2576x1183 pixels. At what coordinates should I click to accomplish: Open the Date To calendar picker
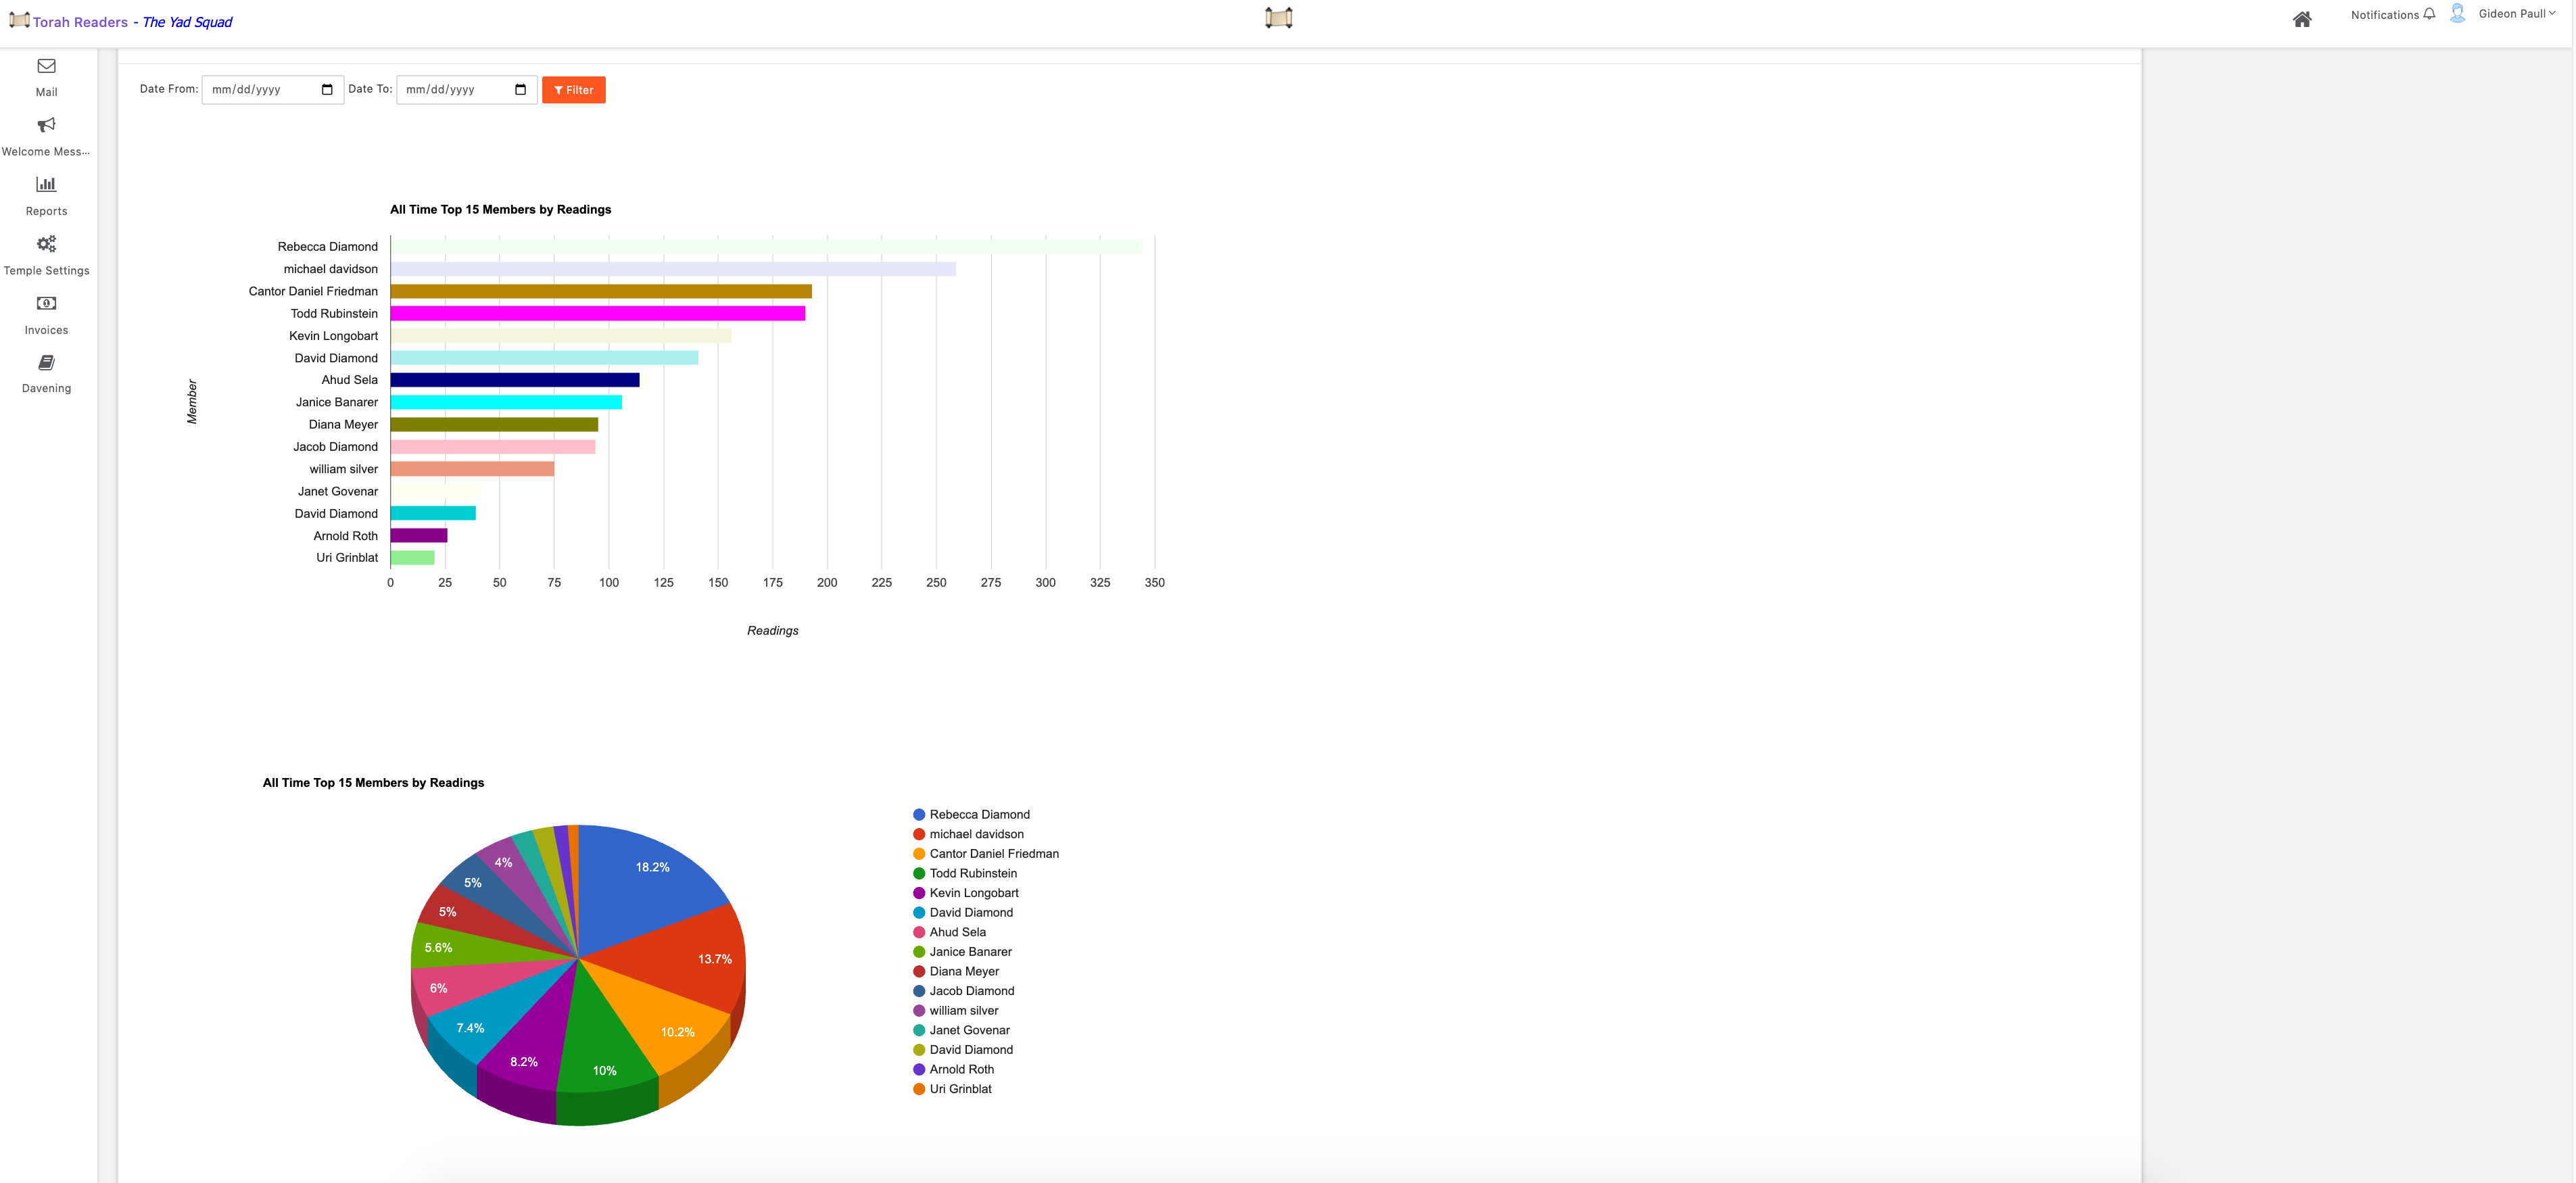[520, 90]
